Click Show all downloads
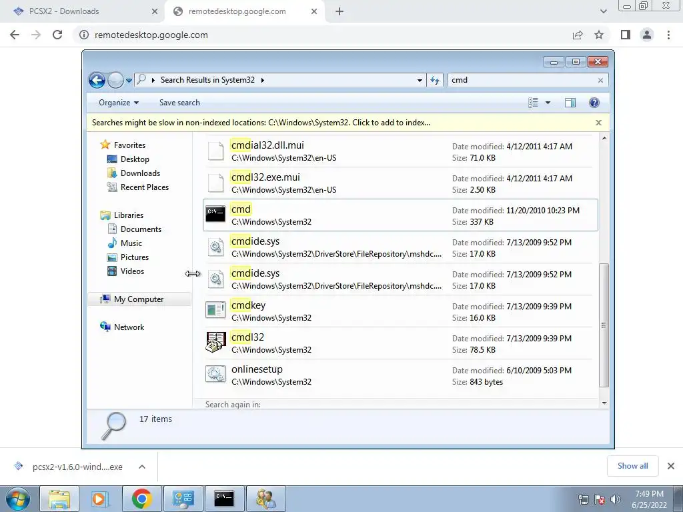 click(x=632, y=466)
